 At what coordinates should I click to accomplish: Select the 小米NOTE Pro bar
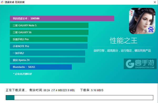click(49, 46)
